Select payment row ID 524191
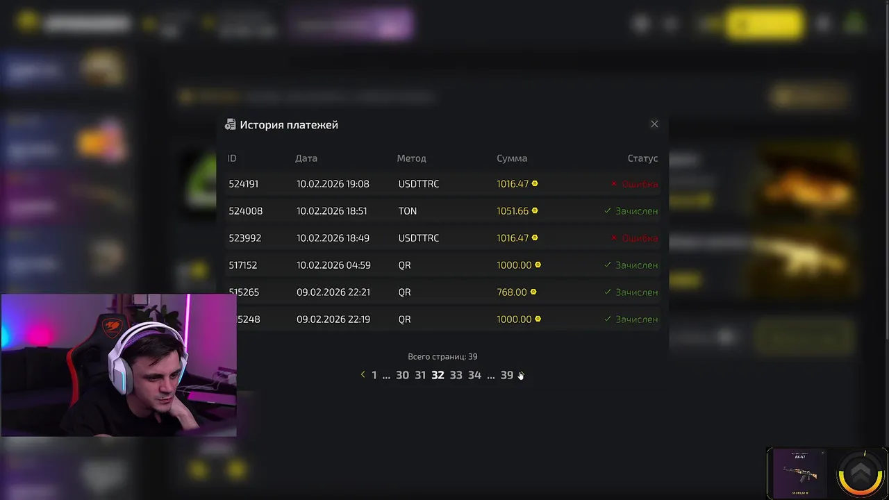The height and width of the screenshot is (500, 889). (443, 184)
